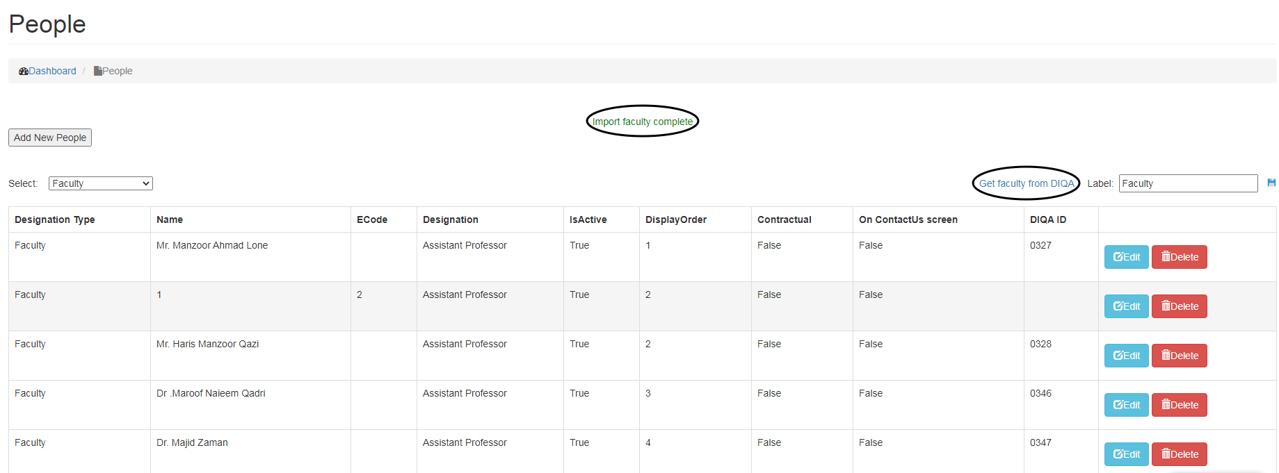The image size is (1279, 473).
Task: Click the Import faculty complete message
Action: (642, 122)
